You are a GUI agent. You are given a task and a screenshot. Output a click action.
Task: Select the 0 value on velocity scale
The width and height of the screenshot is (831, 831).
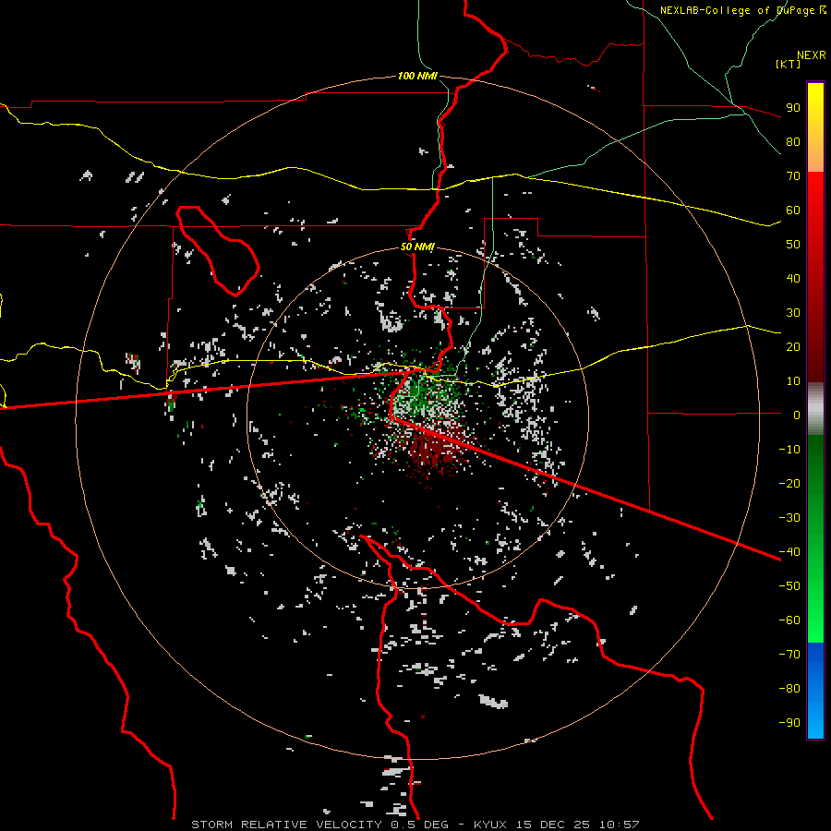tap(797, 415)
